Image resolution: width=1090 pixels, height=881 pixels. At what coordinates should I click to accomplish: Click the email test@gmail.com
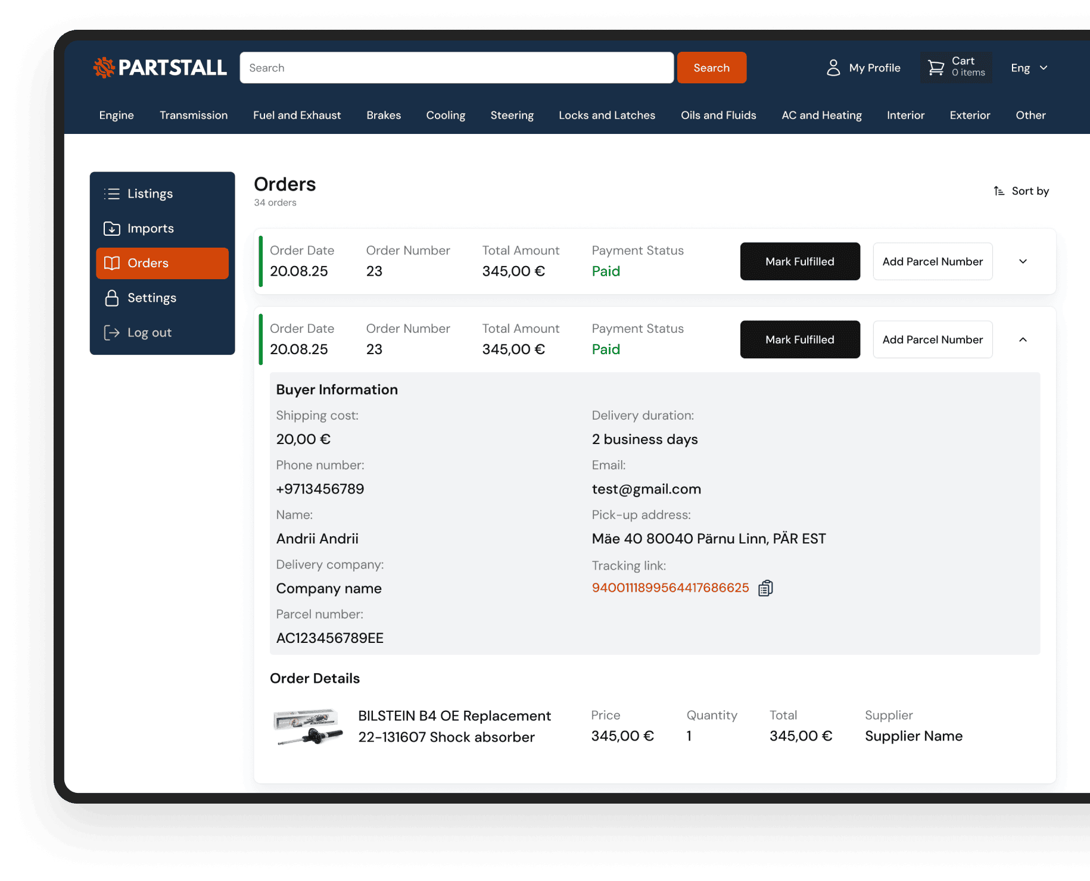[646, 489]
